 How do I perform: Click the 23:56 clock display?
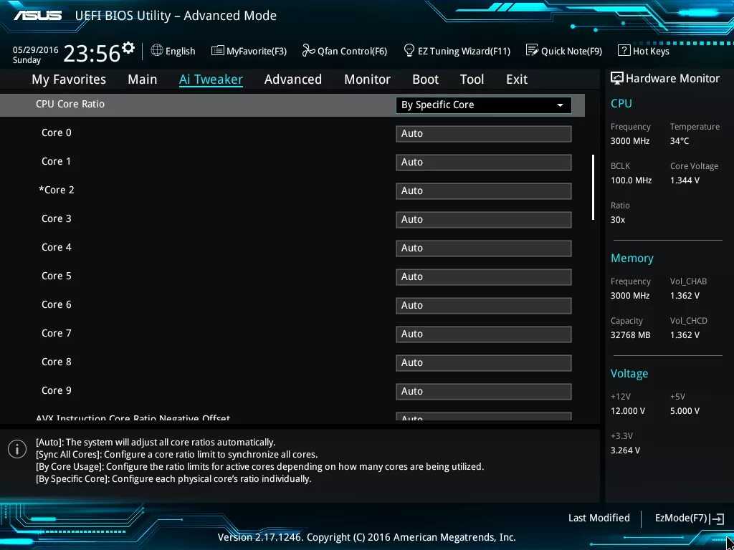[x=92, y=53]
